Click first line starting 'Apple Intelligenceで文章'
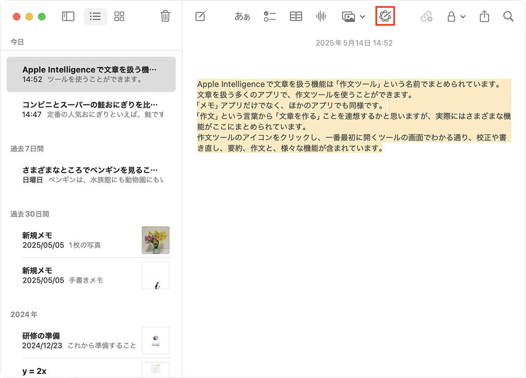Image resolution: width=526 pixels, height=378 pixels. coord(349,84)
